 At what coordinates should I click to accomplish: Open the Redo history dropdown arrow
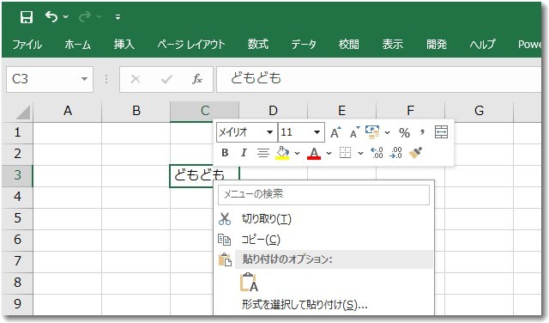tap(100, 16)
